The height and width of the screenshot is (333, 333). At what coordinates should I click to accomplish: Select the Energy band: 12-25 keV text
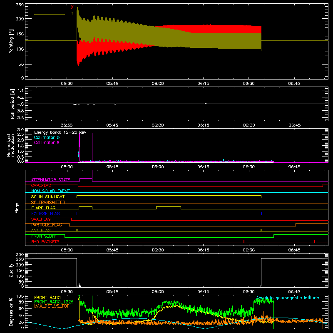pos(60,132)
